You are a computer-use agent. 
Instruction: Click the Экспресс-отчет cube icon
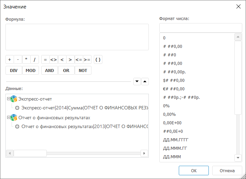14,99
